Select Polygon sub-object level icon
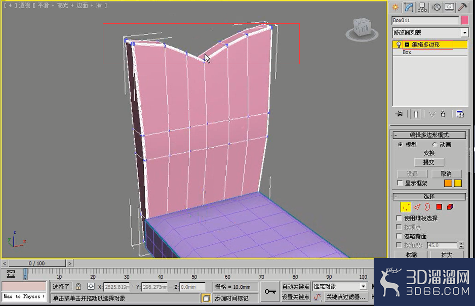The width and height of the screenshot is (475, 306). coord(439,207)
